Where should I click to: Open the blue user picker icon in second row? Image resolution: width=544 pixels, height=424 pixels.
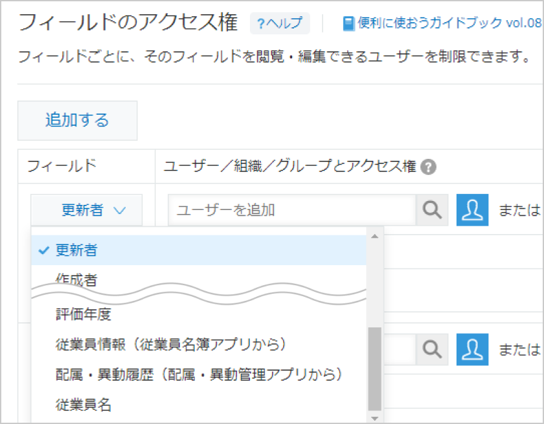(472, 349)
